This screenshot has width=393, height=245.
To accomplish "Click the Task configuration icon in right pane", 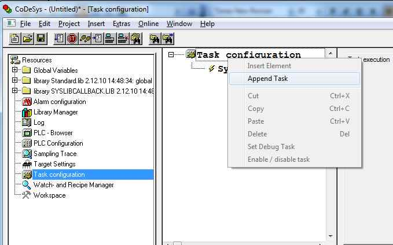I will (x=191, y=54).
